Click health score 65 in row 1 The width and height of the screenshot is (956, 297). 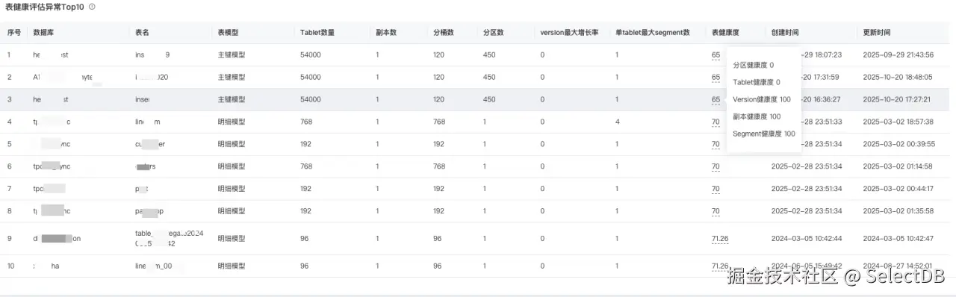[716, 55]
